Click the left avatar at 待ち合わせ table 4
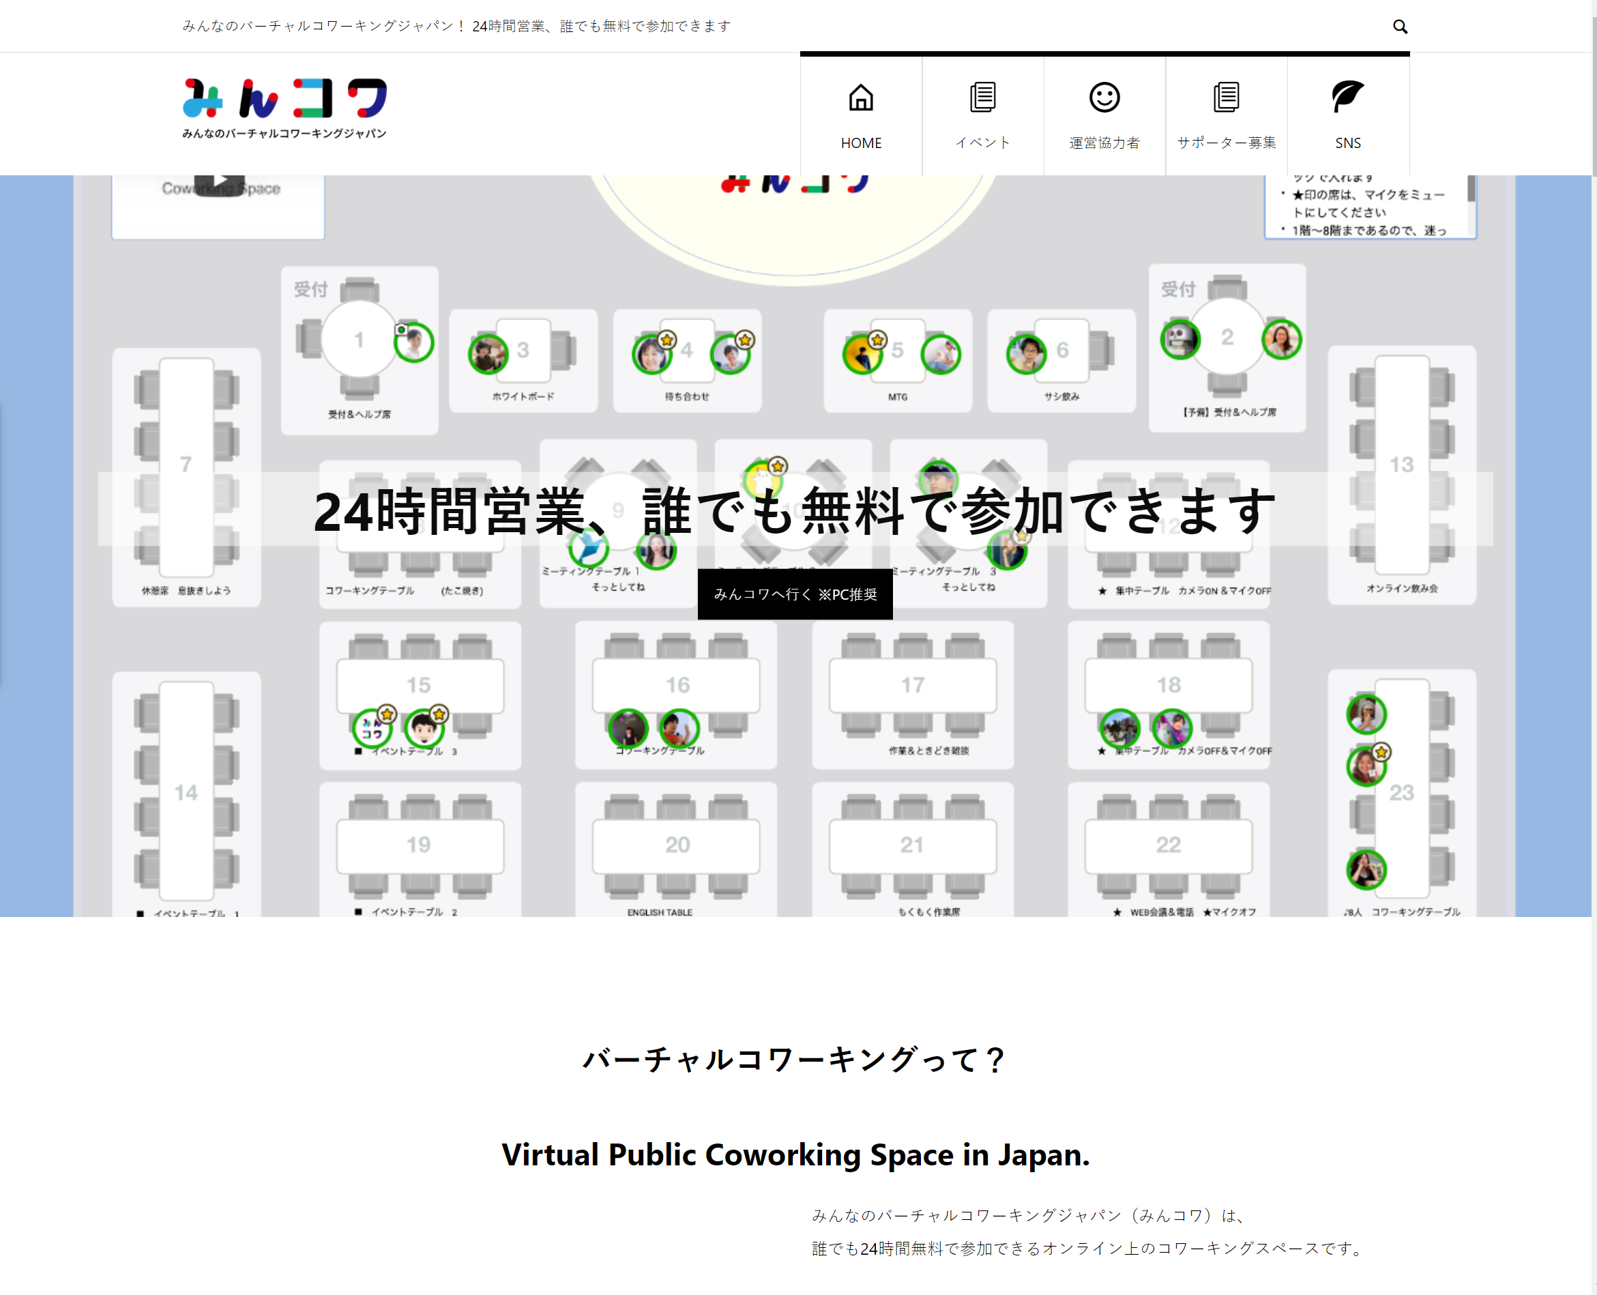 (652, 354)
